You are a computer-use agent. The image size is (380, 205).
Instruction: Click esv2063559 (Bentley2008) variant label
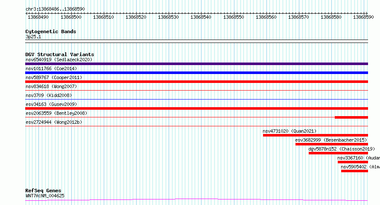56,113
